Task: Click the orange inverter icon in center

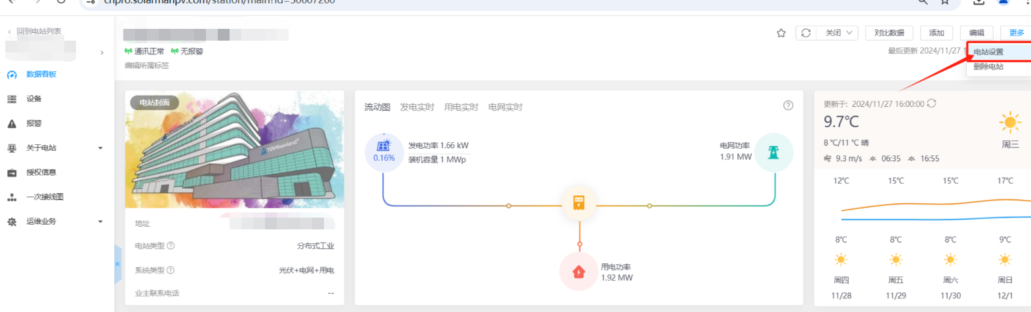Action: tap(579, 203)
